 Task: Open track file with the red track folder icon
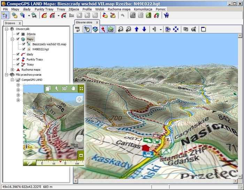coord(44,15)
